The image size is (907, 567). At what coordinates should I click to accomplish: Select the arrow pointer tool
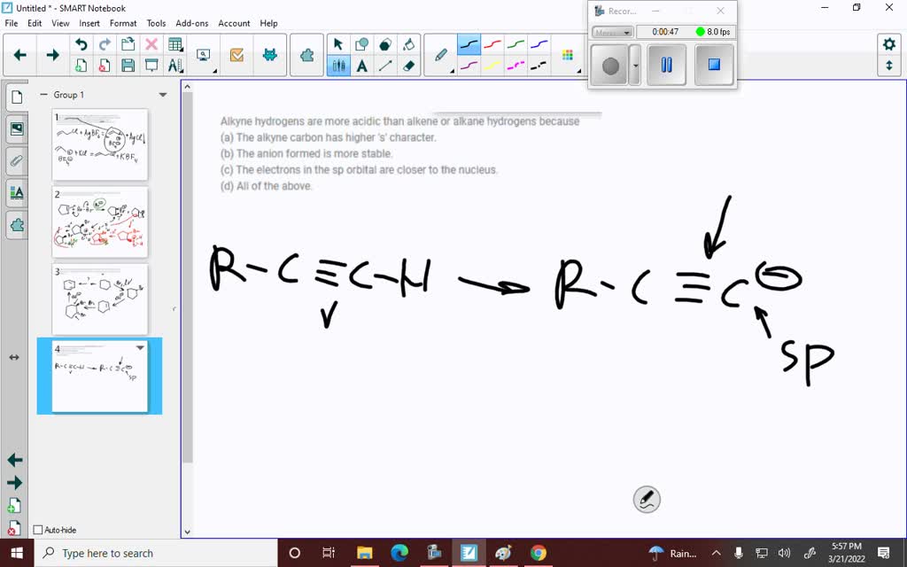pyautogui.click(x=337, y=44)
